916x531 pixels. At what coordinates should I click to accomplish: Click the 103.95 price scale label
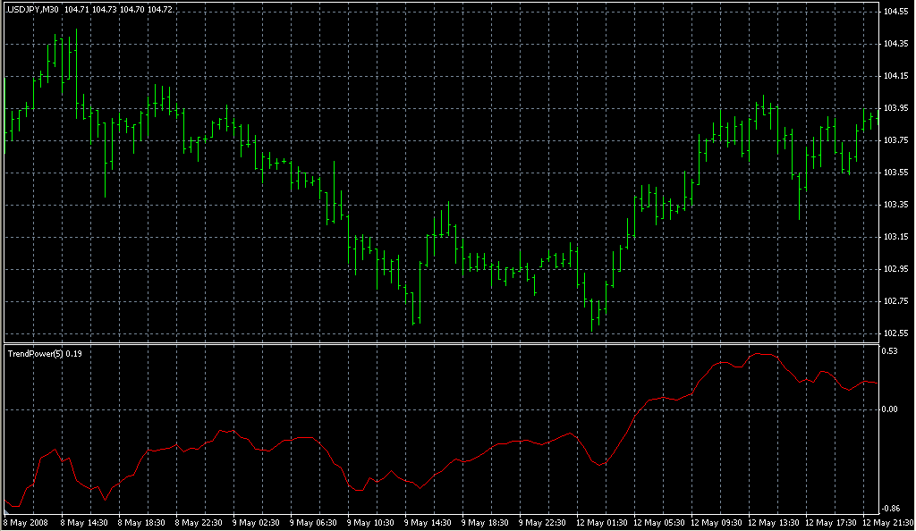[x=895, y=108]
